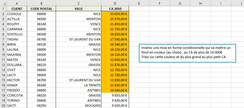Viewport: 244px width, 108px height.
Task: Click column E header
Action: [x=139, y=4]
